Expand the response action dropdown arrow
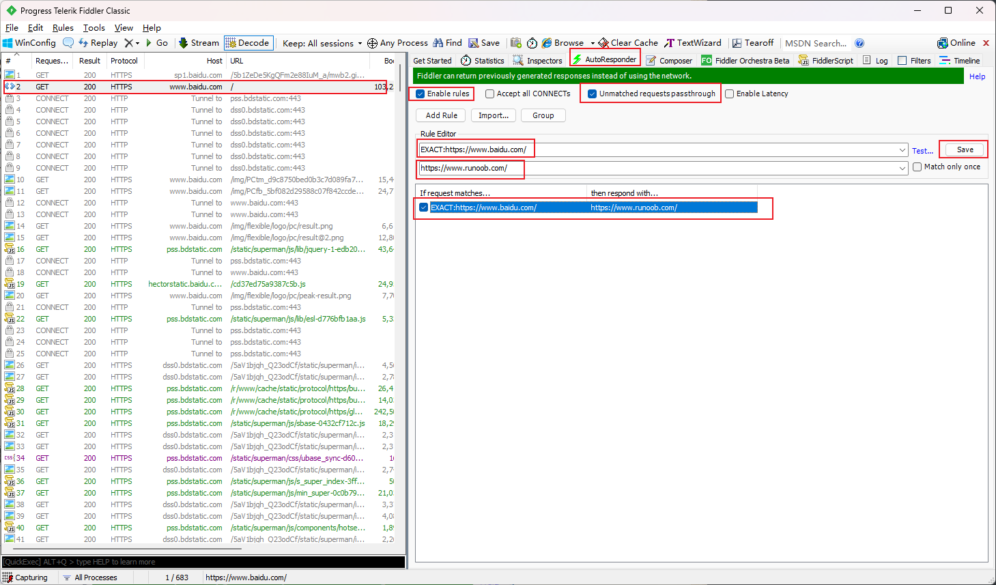This screenshot has height=585, width=996. 902,168
